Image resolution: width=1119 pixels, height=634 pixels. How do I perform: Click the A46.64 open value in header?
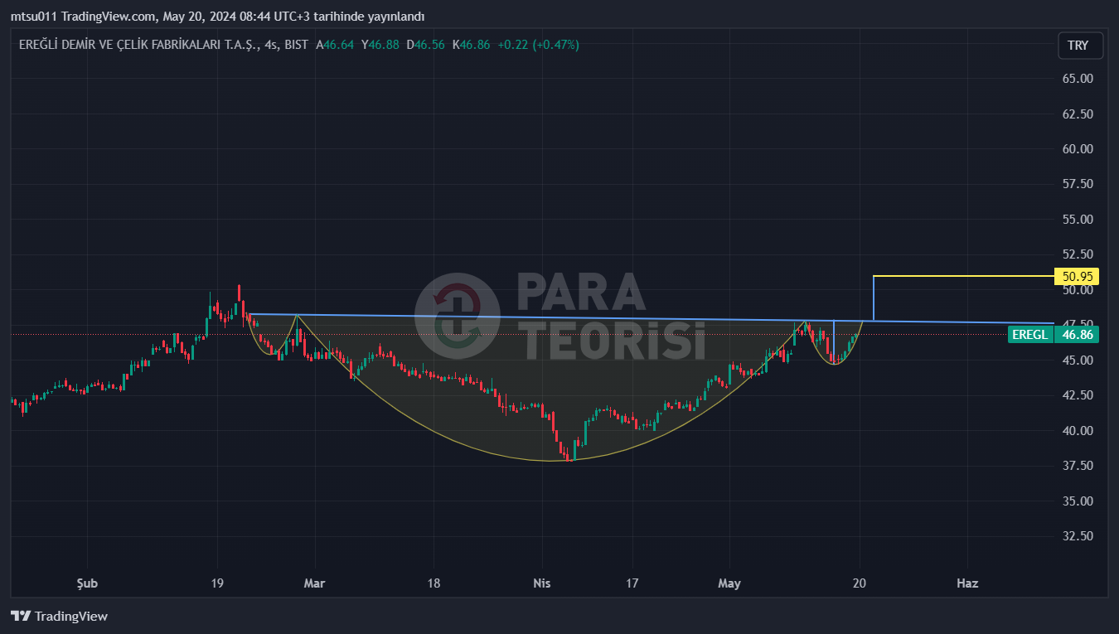click(x=335, y=45)
